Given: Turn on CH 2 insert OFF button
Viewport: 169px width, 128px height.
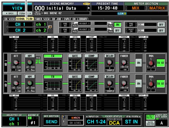Looking at the screenshot, I should (118, 31).
